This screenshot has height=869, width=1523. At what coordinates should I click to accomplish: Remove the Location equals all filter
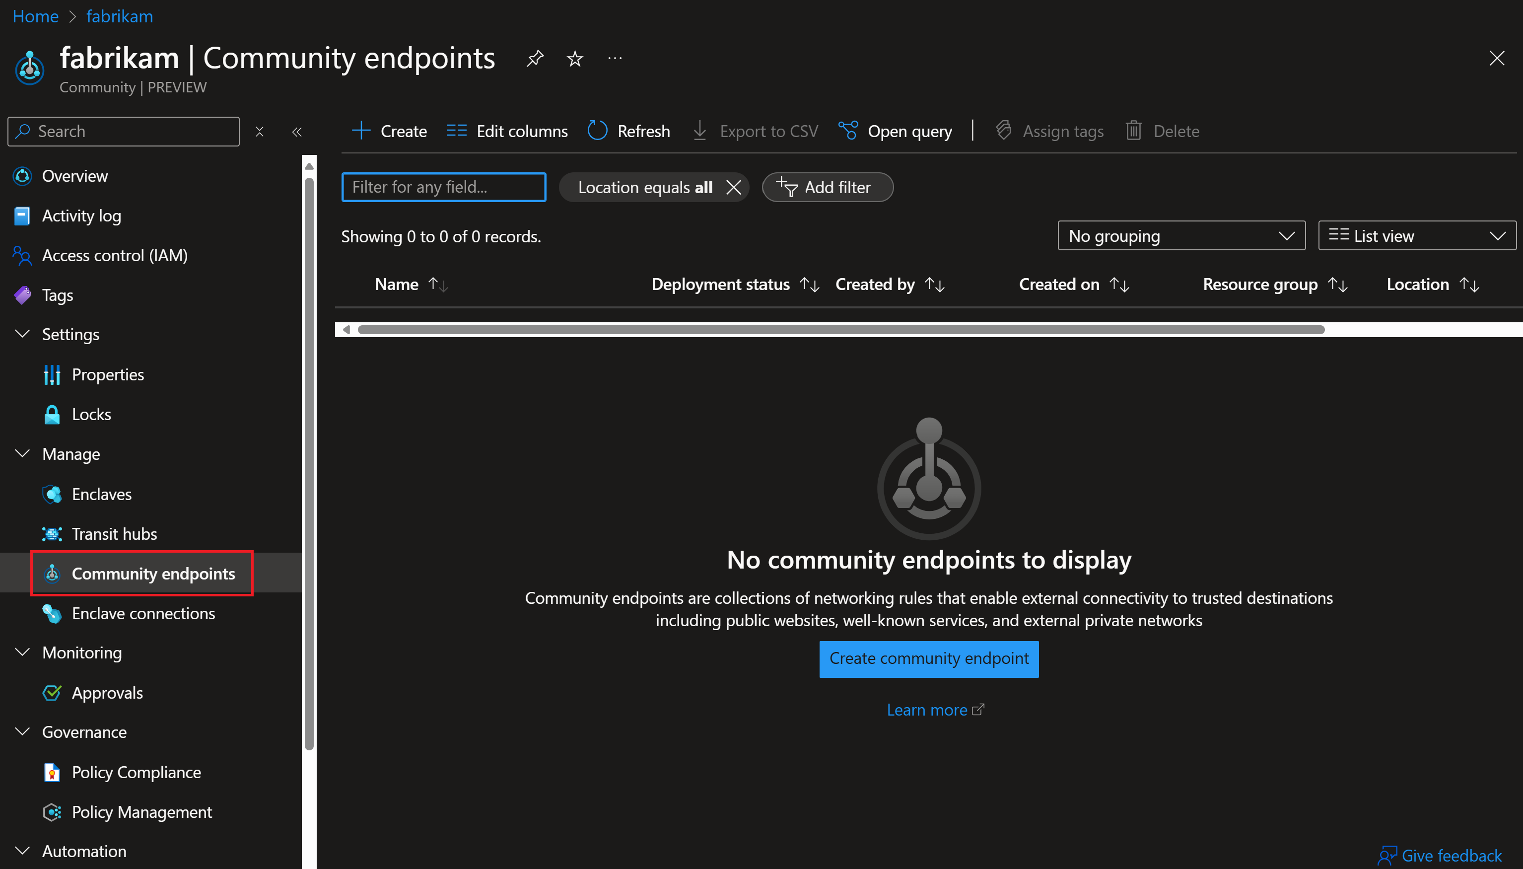[x=734, y=187]
